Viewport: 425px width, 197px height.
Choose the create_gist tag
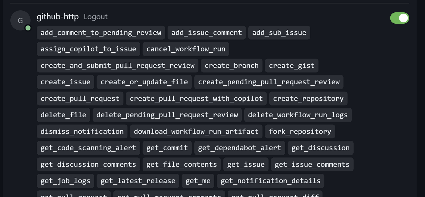pyautogui.click(x=292, y=66)
